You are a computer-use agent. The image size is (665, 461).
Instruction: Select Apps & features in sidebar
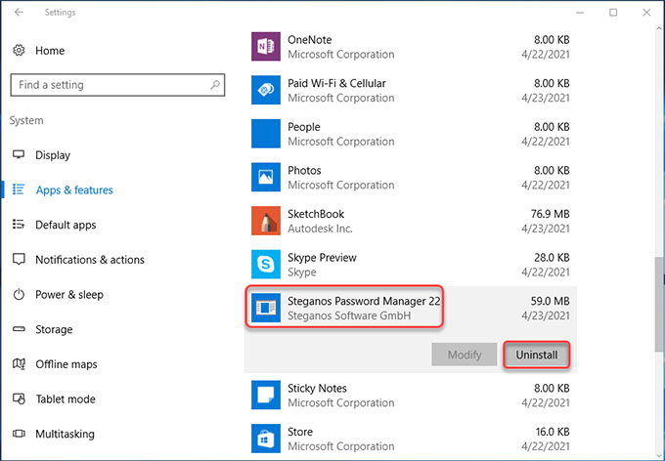pos(74,189)
